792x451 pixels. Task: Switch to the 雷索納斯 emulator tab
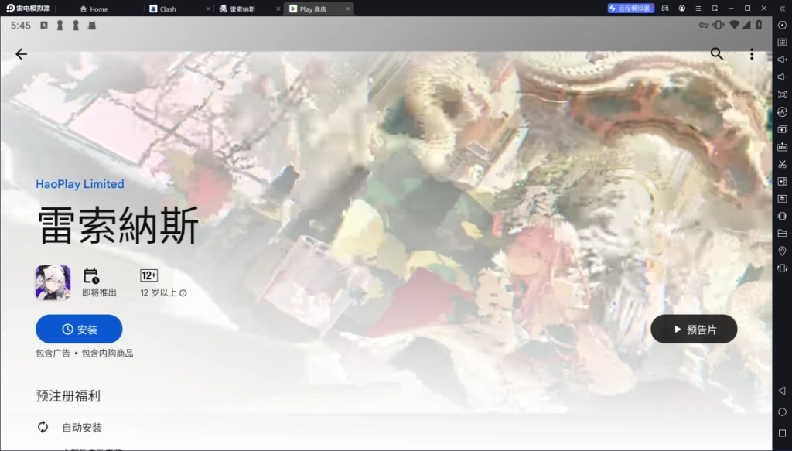coord(237,9)
